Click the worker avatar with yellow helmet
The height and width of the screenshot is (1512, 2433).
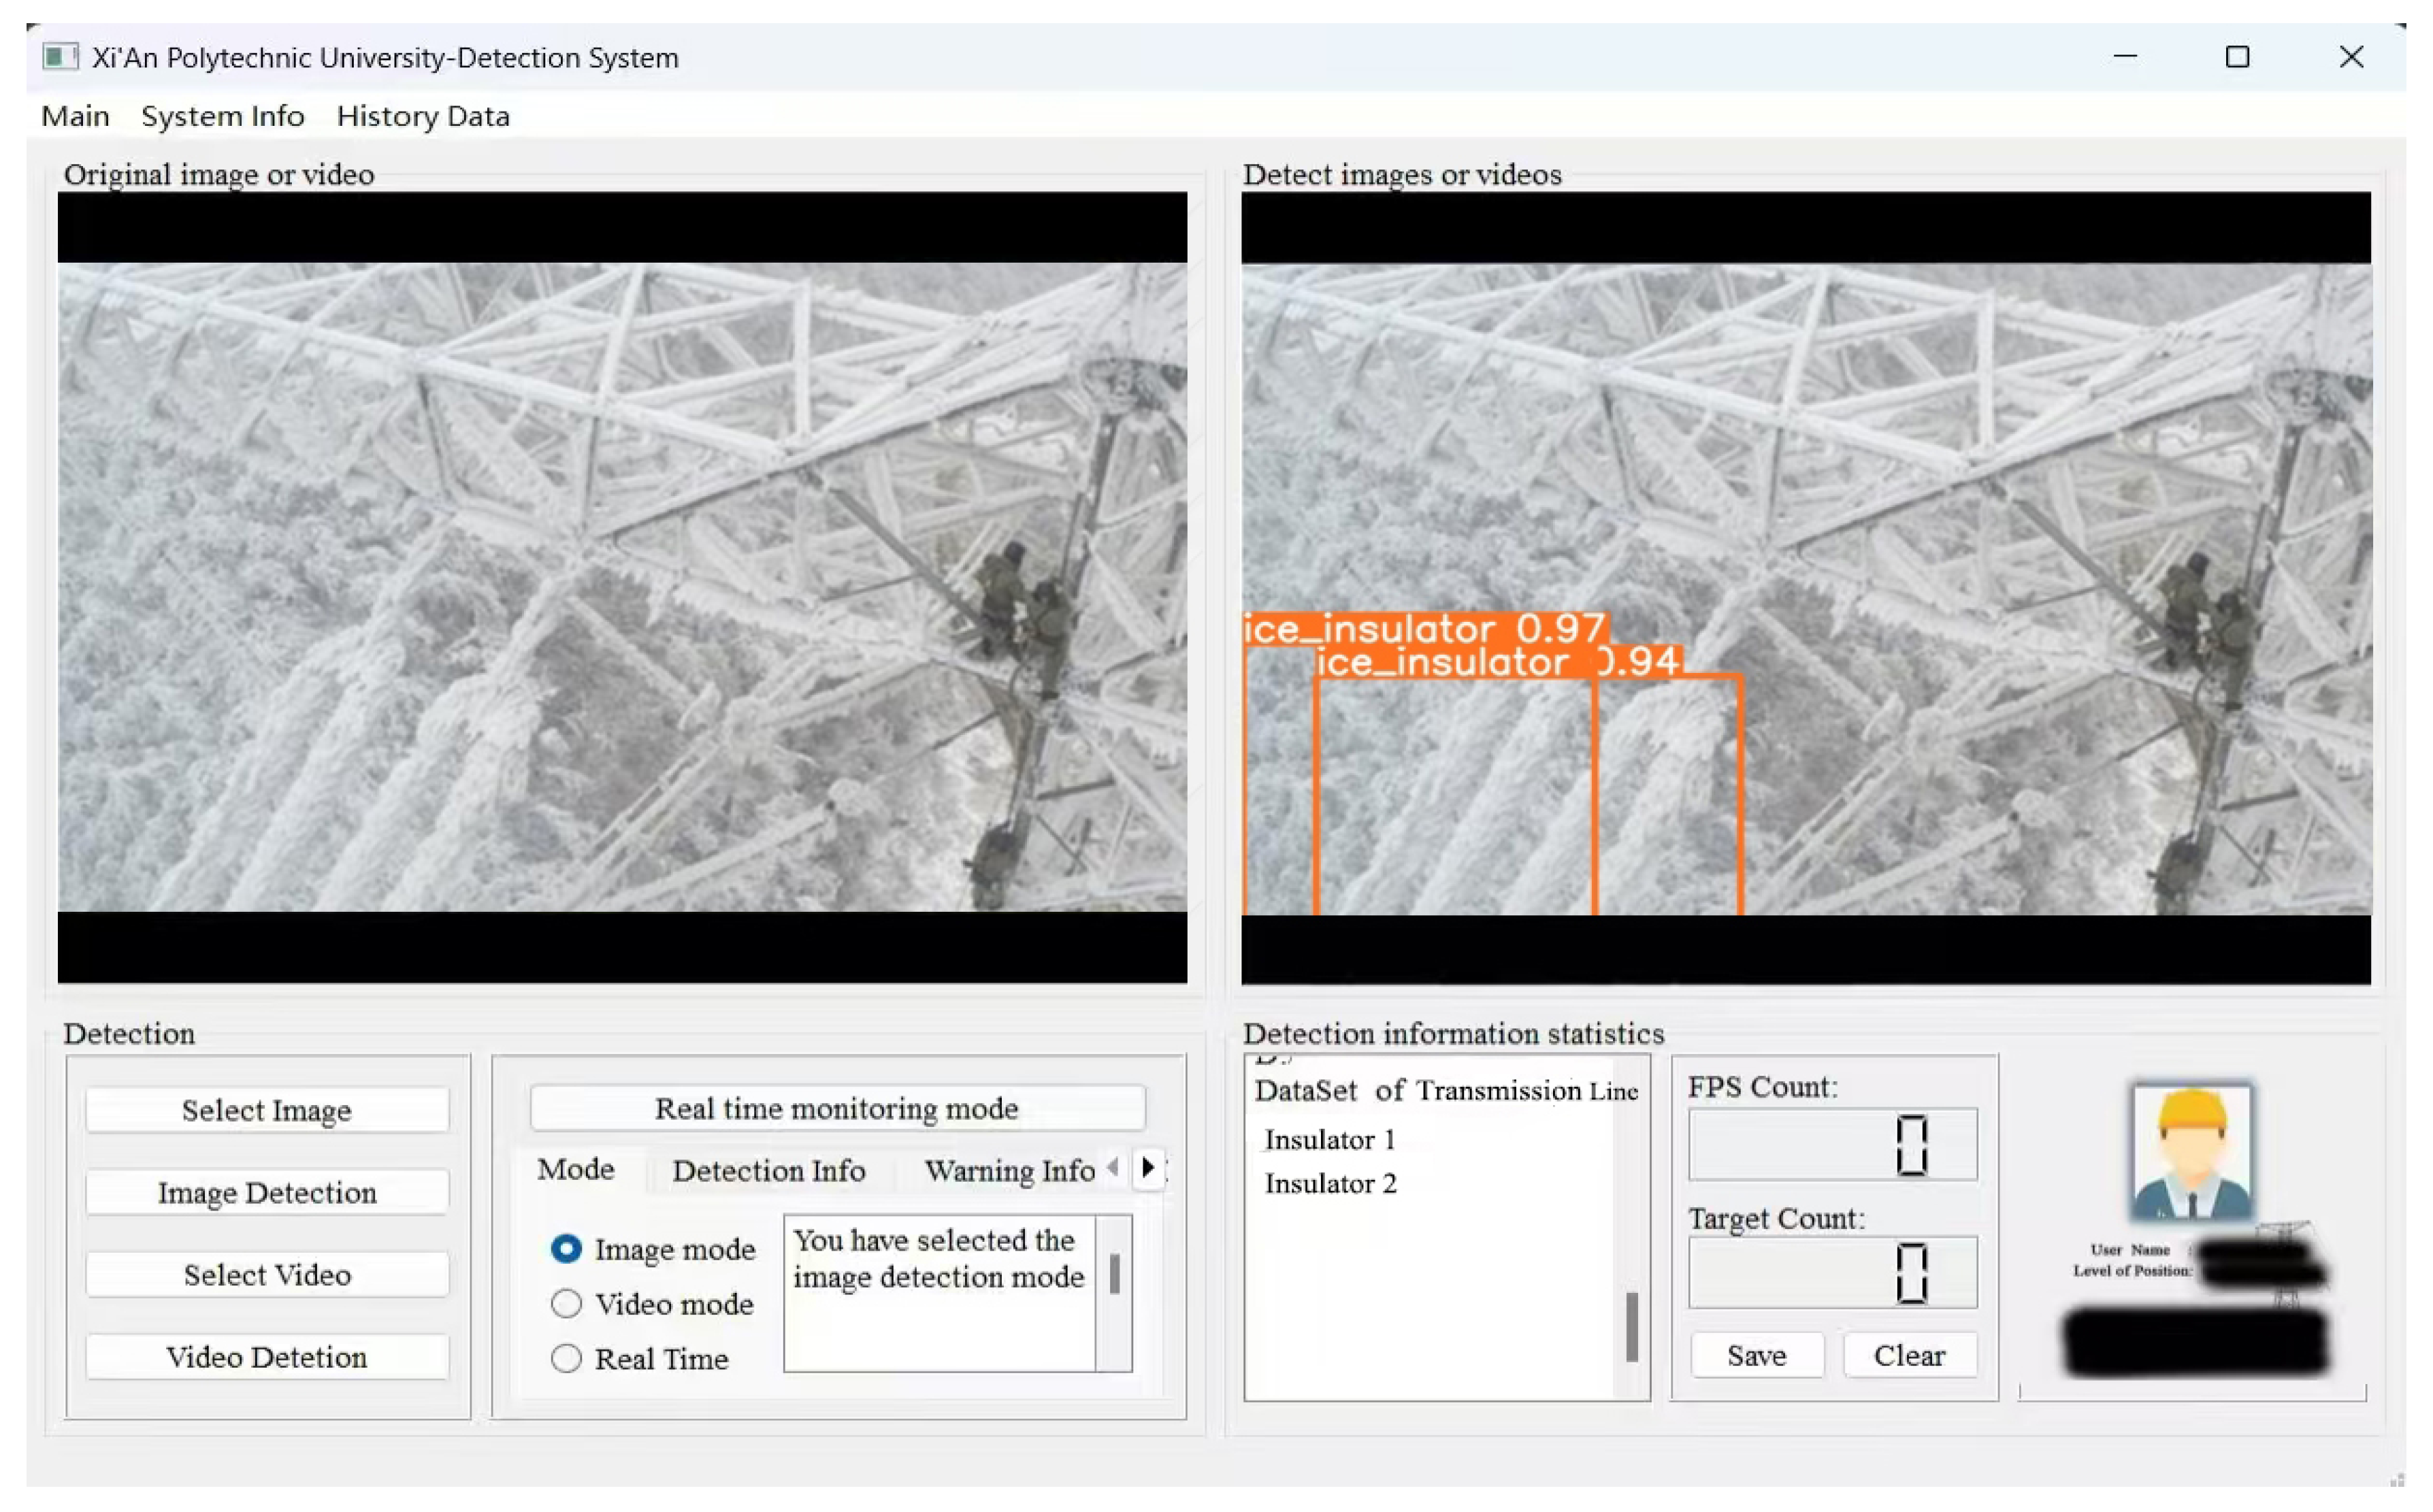2190,1153
